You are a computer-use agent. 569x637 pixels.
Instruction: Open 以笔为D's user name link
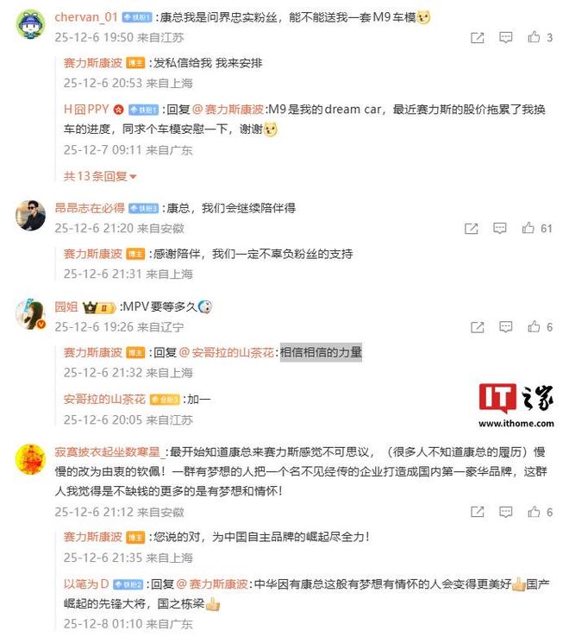click(86, 583)
